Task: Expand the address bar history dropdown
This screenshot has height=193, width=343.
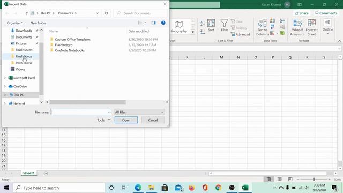Action: [x=98, y=13]
